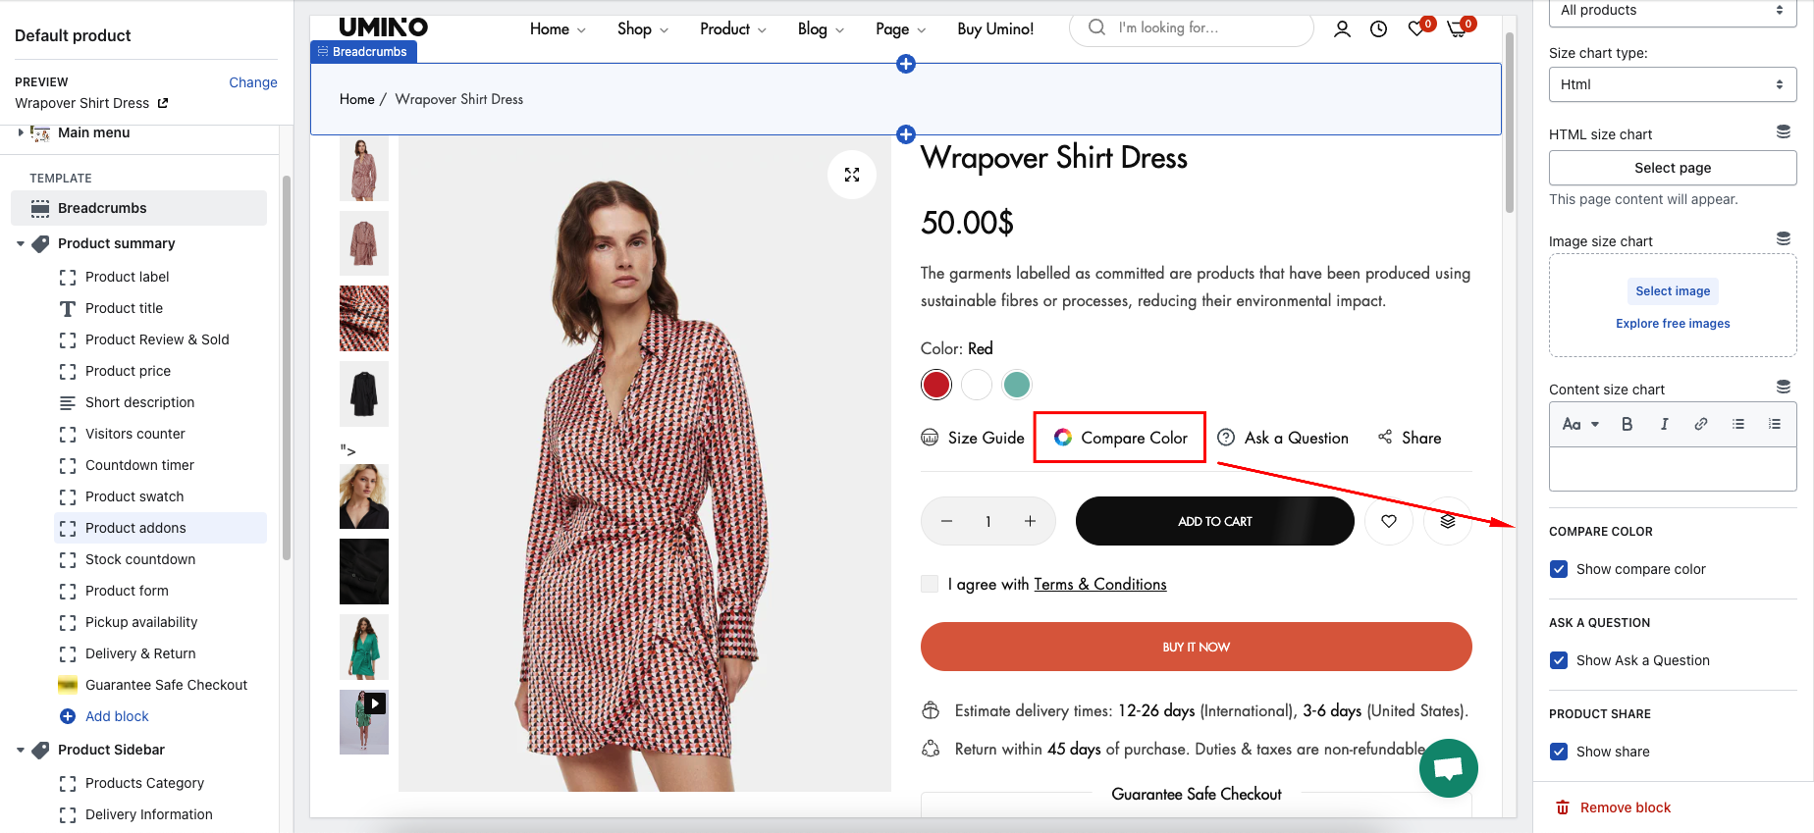This screenshot has width=1814, height=833.
Task: Open Shop menu dropdown
Action: (x=643, y=29)
